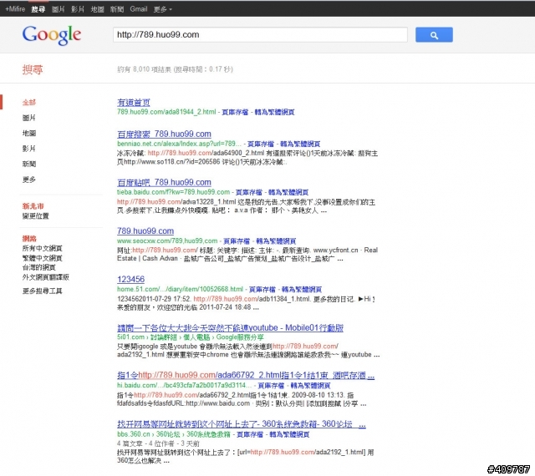The image size is (535, 476).
Task: Click 轉為繁體網頁 for the 有道首页 result
Action: [274, 112]
